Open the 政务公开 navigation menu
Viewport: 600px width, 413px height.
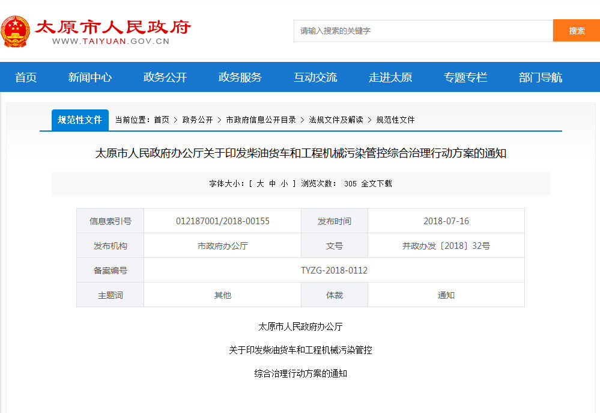pos(165,78)
